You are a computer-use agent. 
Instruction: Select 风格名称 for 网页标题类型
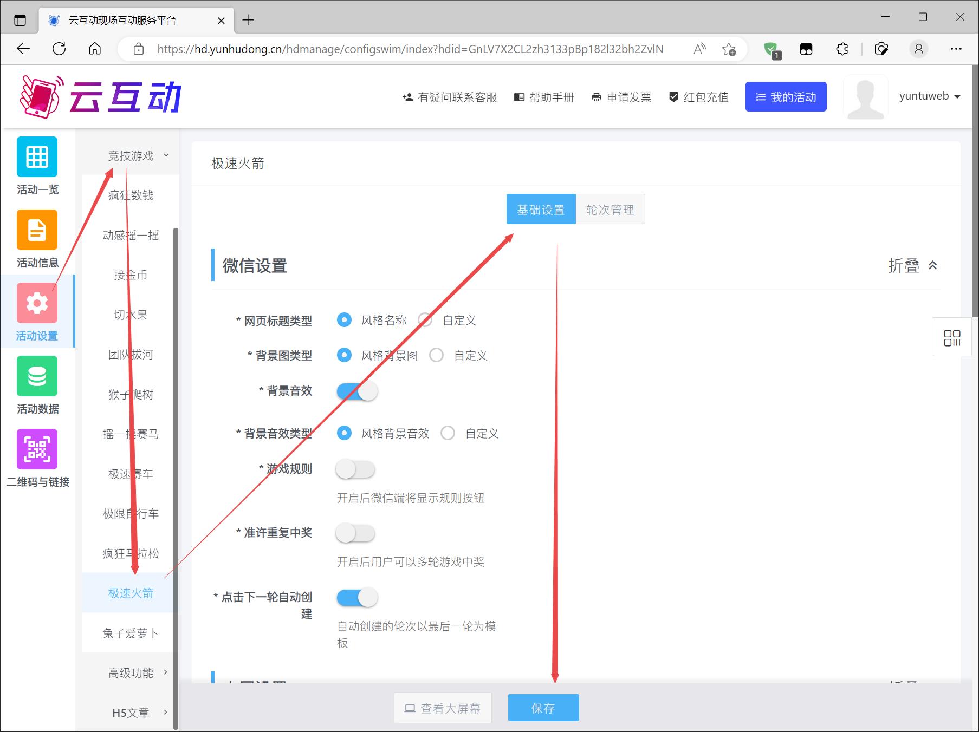coord(344,320)
